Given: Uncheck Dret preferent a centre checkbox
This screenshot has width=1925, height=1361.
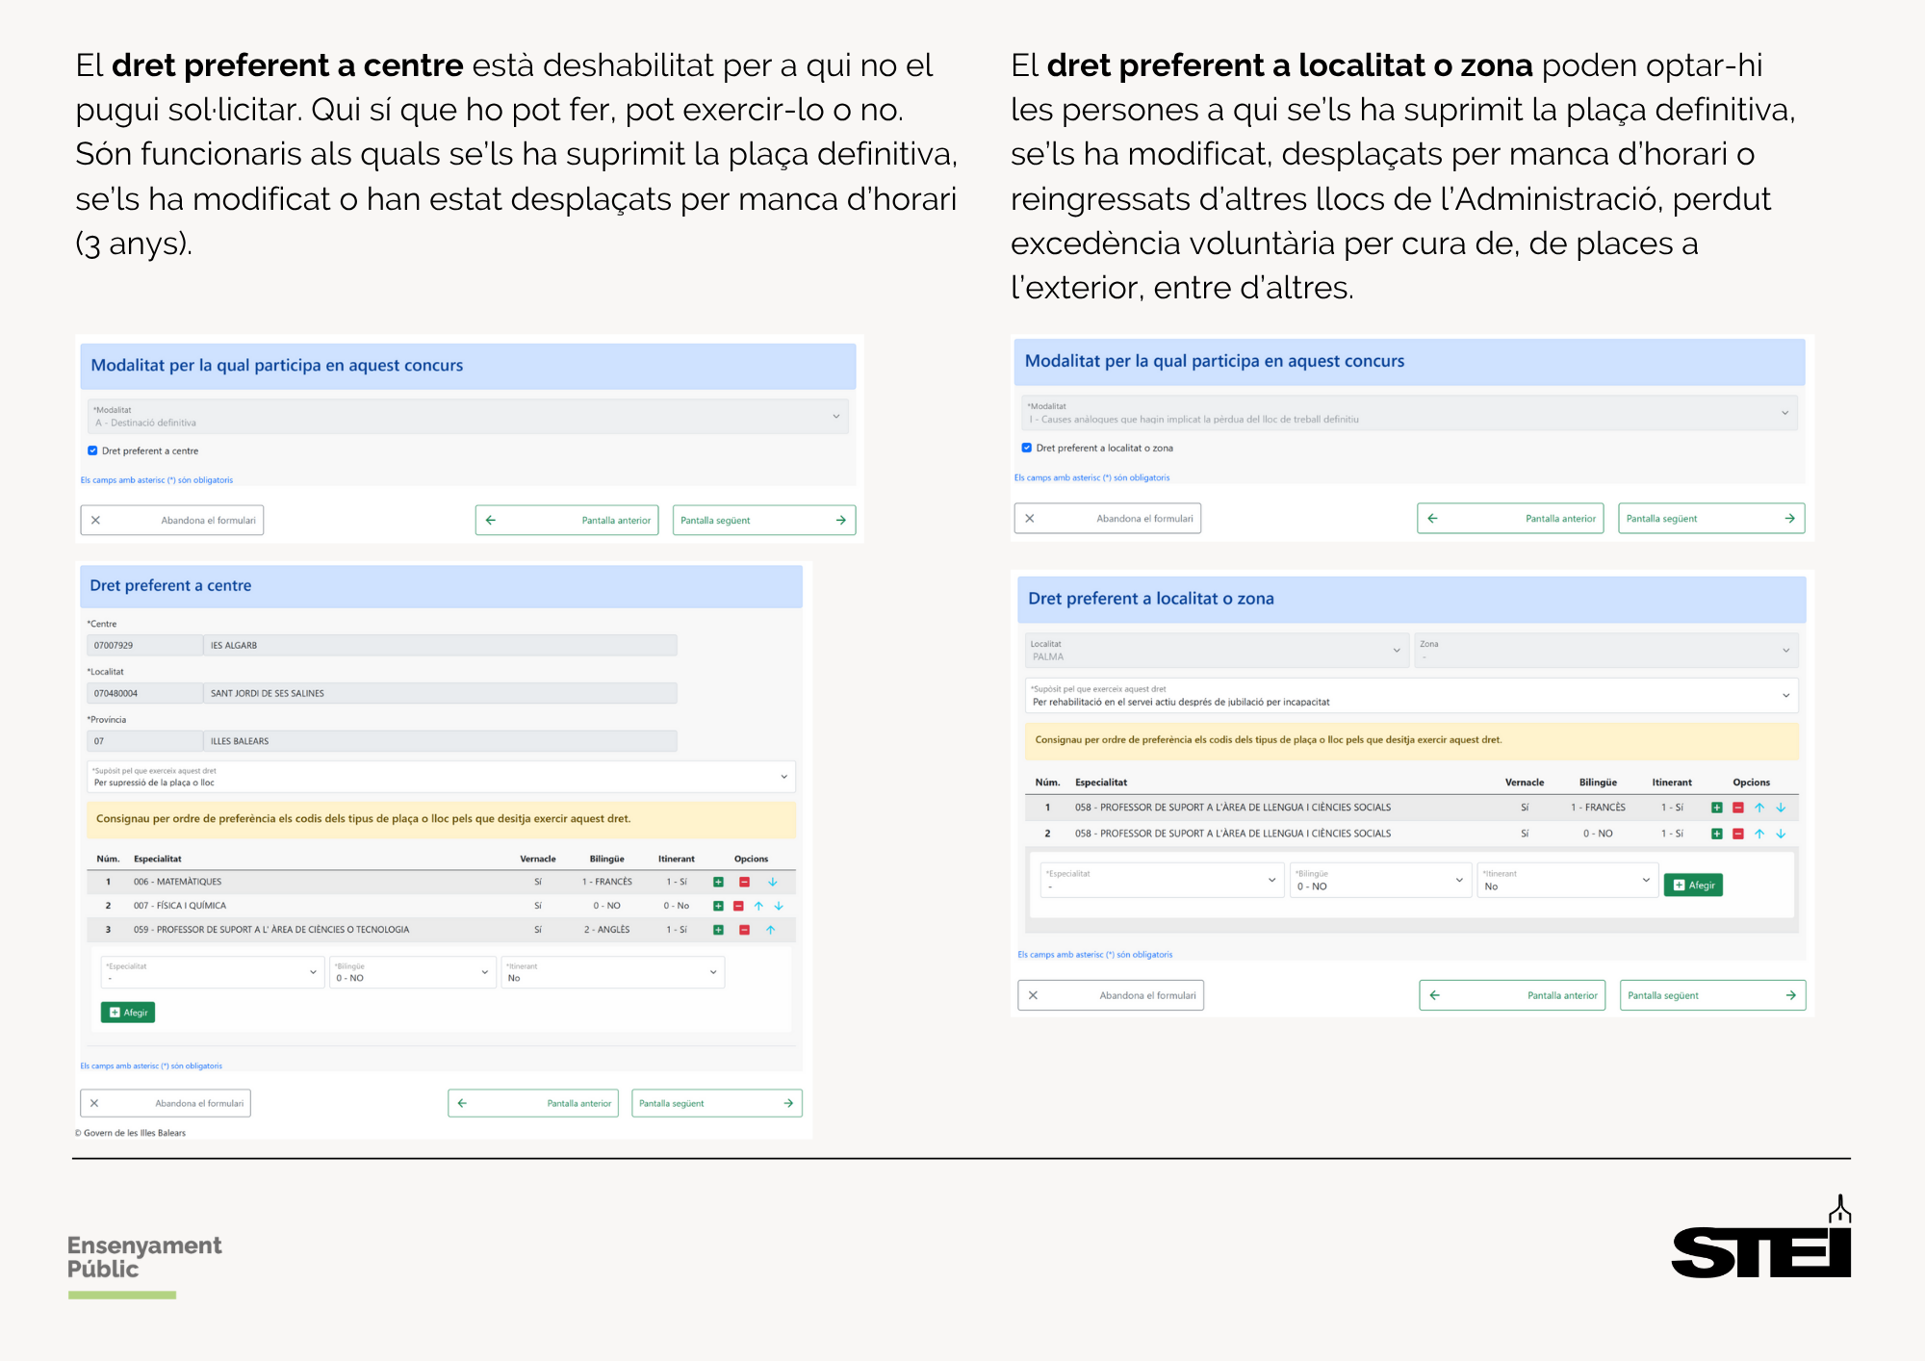Looking at the screenshot, I should (x=93, y=450).
